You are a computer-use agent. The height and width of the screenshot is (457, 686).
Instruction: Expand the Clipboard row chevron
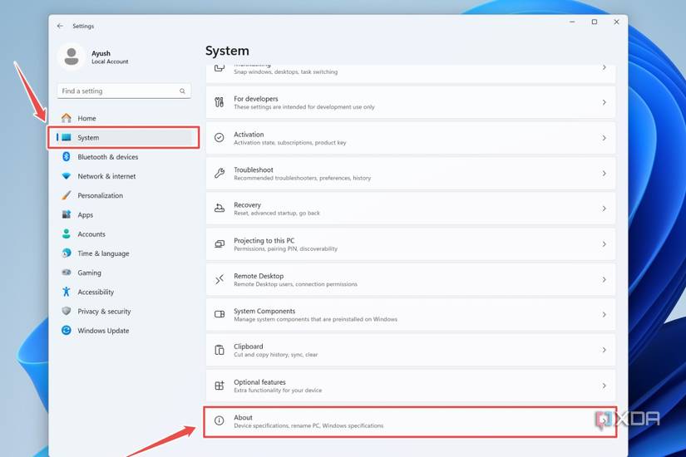pyautogui.click(x=604, y=350)
